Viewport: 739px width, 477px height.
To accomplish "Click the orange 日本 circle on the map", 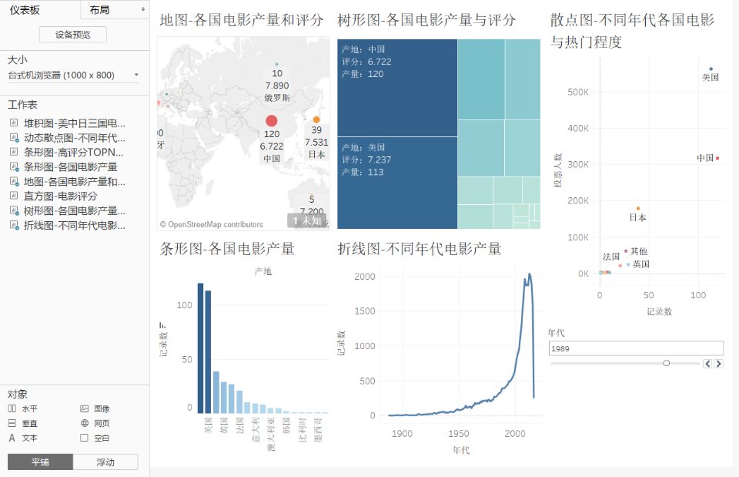I will [316, 120].
